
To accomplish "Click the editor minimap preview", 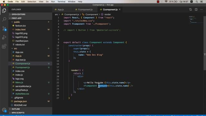I will (196, 19).
